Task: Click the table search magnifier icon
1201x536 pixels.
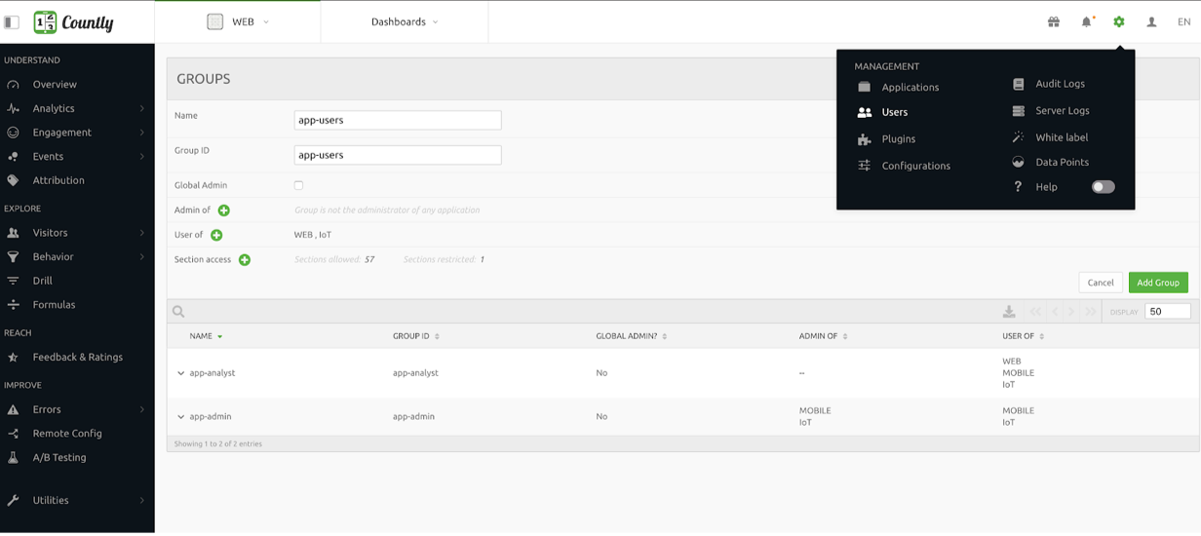Action: click(178, 312)
